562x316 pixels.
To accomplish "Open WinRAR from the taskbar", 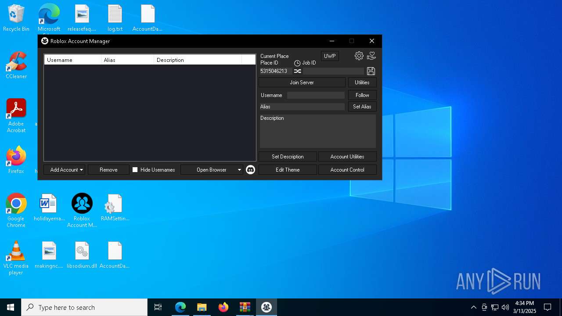I will pos(245,307).
